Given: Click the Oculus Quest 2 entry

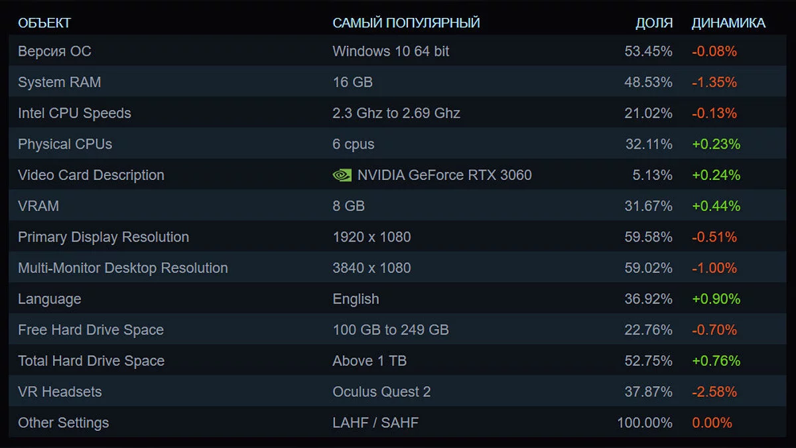Looking at the screenshot, I should click(381, 392).
